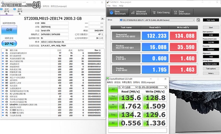Click the blue health status button
Screen dimensions: 221x134
9,30
